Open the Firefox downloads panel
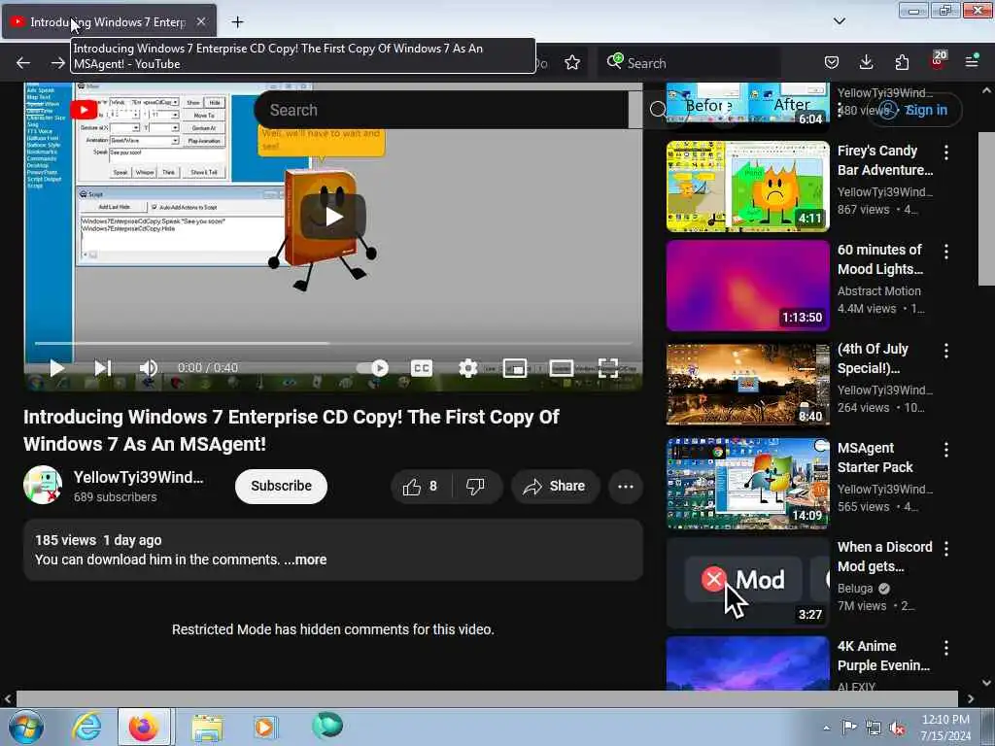 point(866,62)
